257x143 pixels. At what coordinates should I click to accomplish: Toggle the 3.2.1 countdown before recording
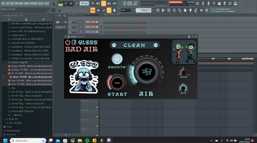point(103,3)
